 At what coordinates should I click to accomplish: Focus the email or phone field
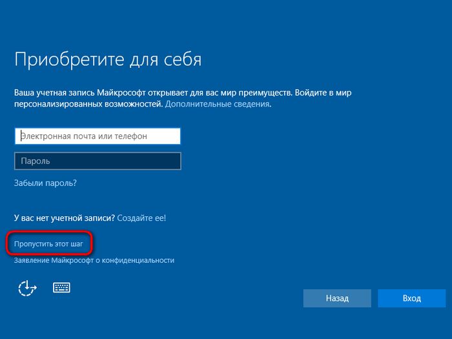point(97,136)
